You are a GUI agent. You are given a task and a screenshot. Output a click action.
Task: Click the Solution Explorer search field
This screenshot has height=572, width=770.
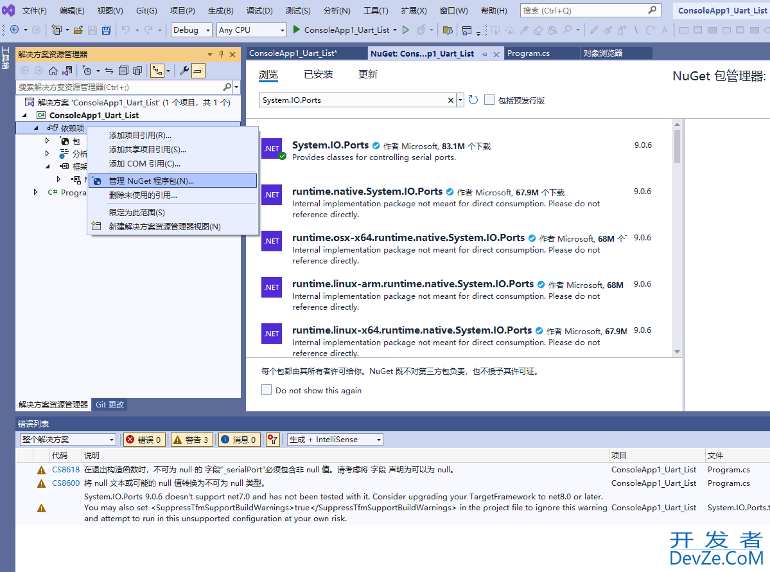click(120, 87)
